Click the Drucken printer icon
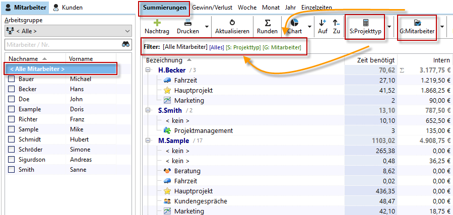453x215 pixels. point(187,23)
